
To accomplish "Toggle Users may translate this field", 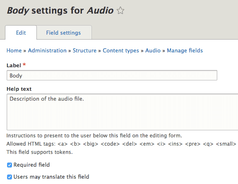I will [x=10, y=177].
